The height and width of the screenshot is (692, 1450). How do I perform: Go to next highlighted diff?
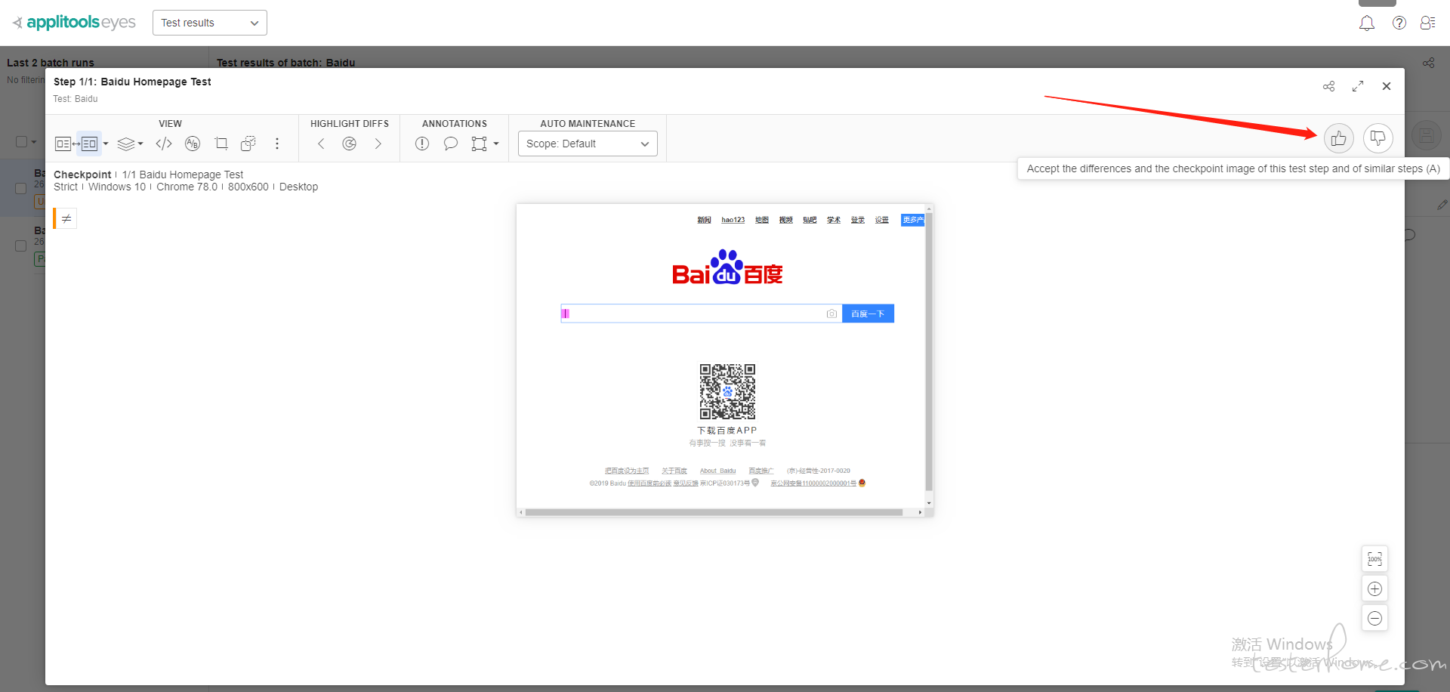pyautogui.click(x=378, y=144)
